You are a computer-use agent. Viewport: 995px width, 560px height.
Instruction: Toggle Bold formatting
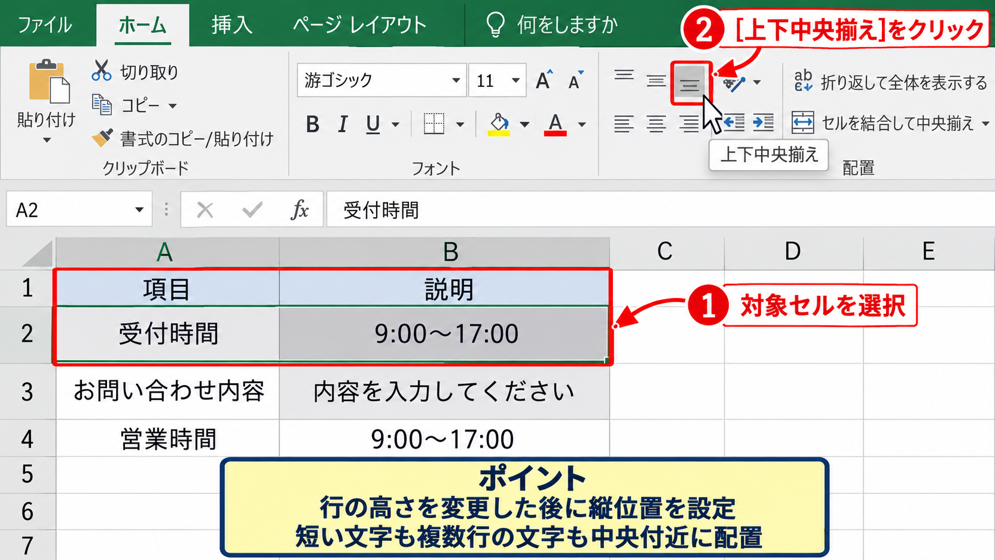click(312, 124)
